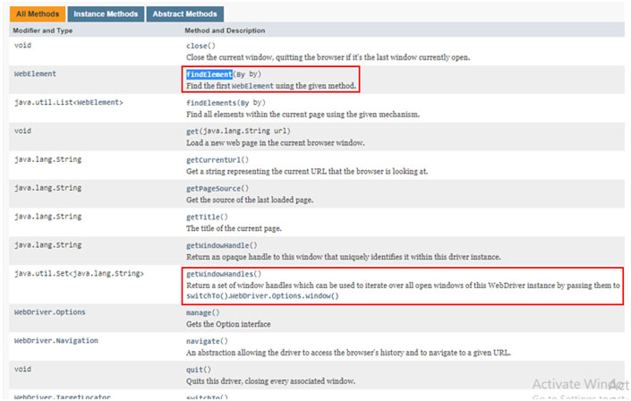Open the close() method link
This screenshot has width=631, height=401.
(200, 46)
